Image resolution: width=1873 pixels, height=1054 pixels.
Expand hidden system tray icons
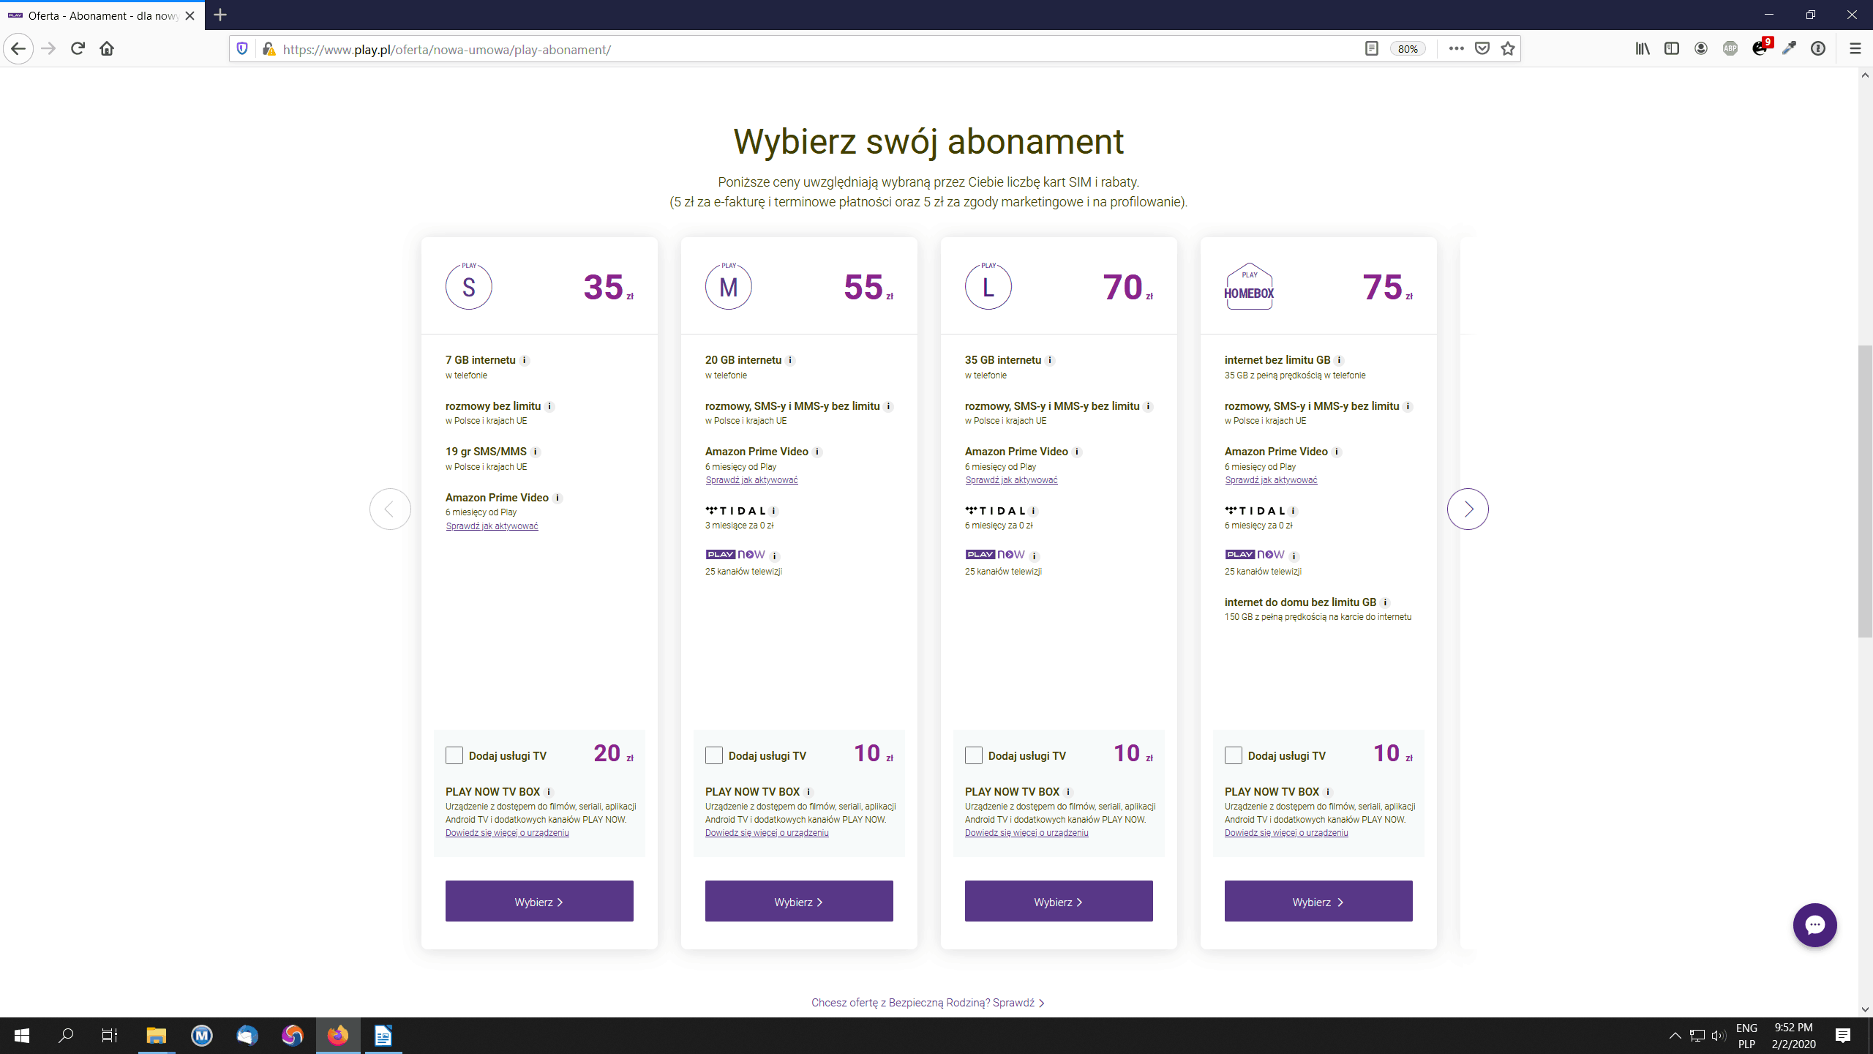[x=1675, y=1036]
